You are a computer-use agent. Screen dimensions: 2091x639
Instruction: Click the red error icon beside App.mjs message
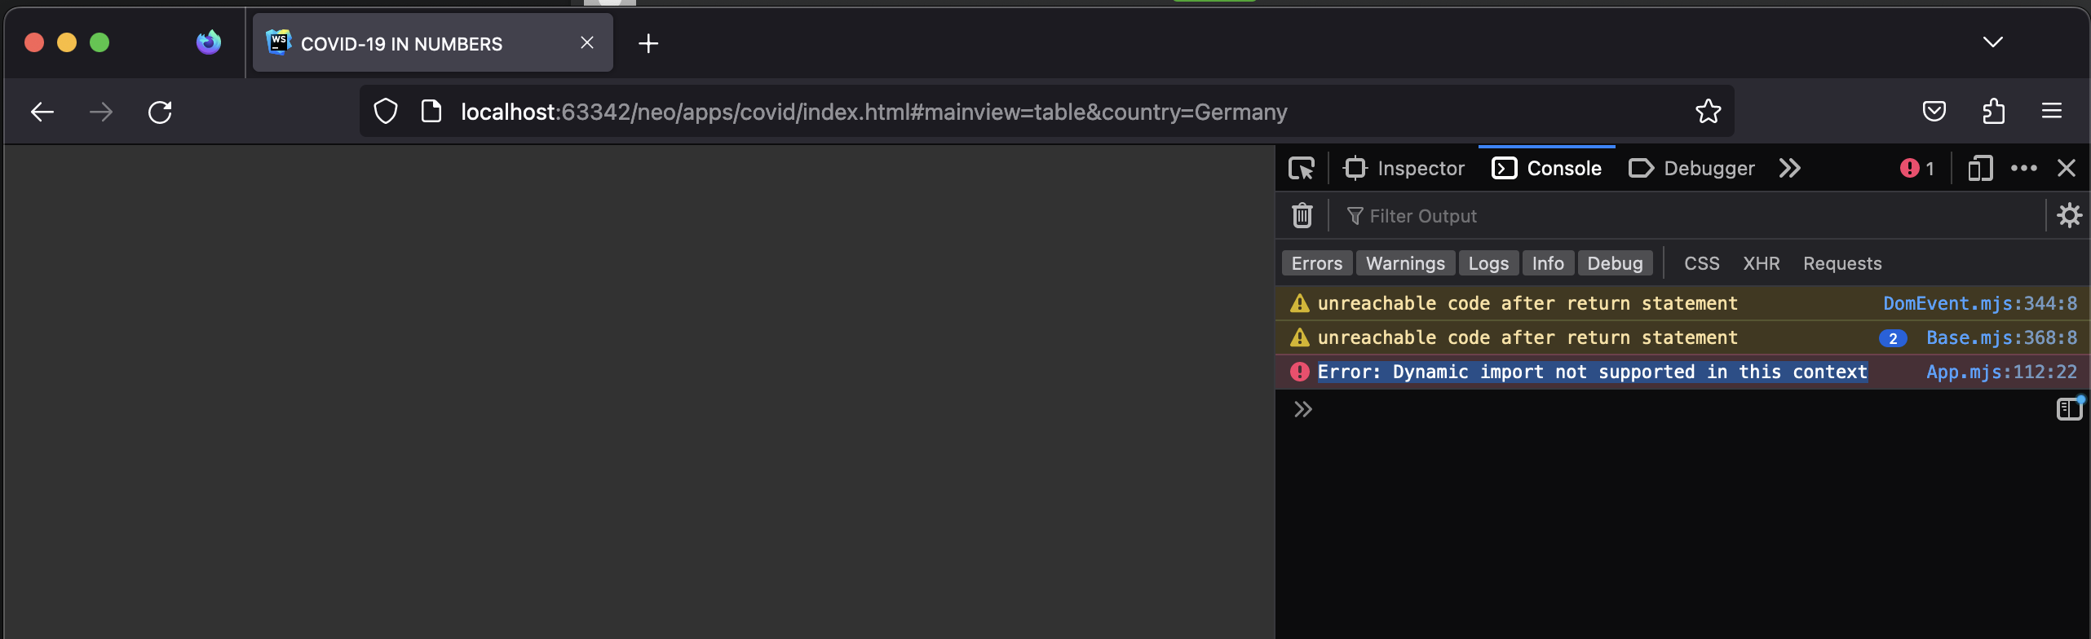(1300, 372)
